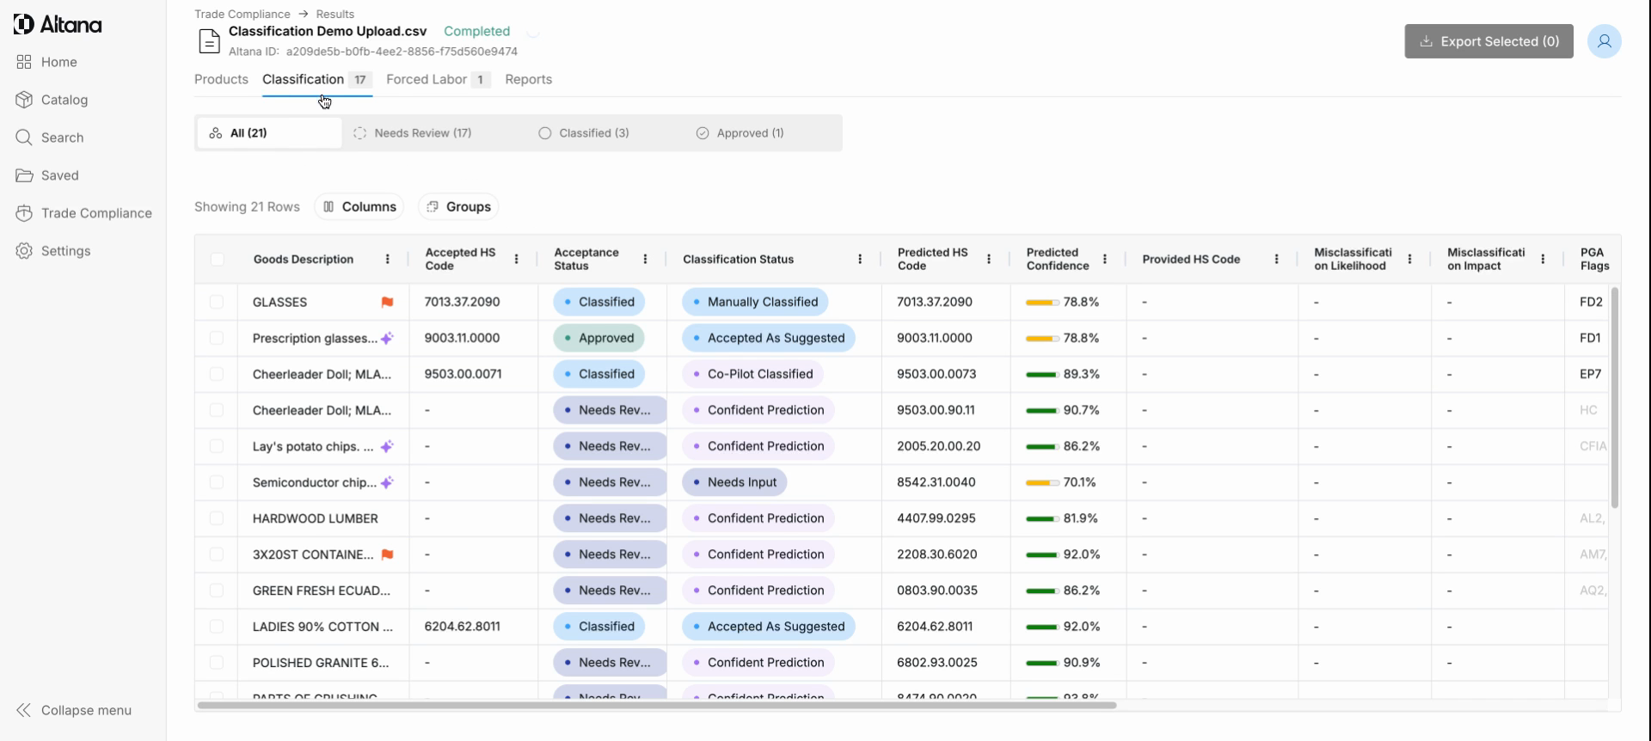Click the user profile avatar icon

pyautogui.click(x=1604, y=41)
